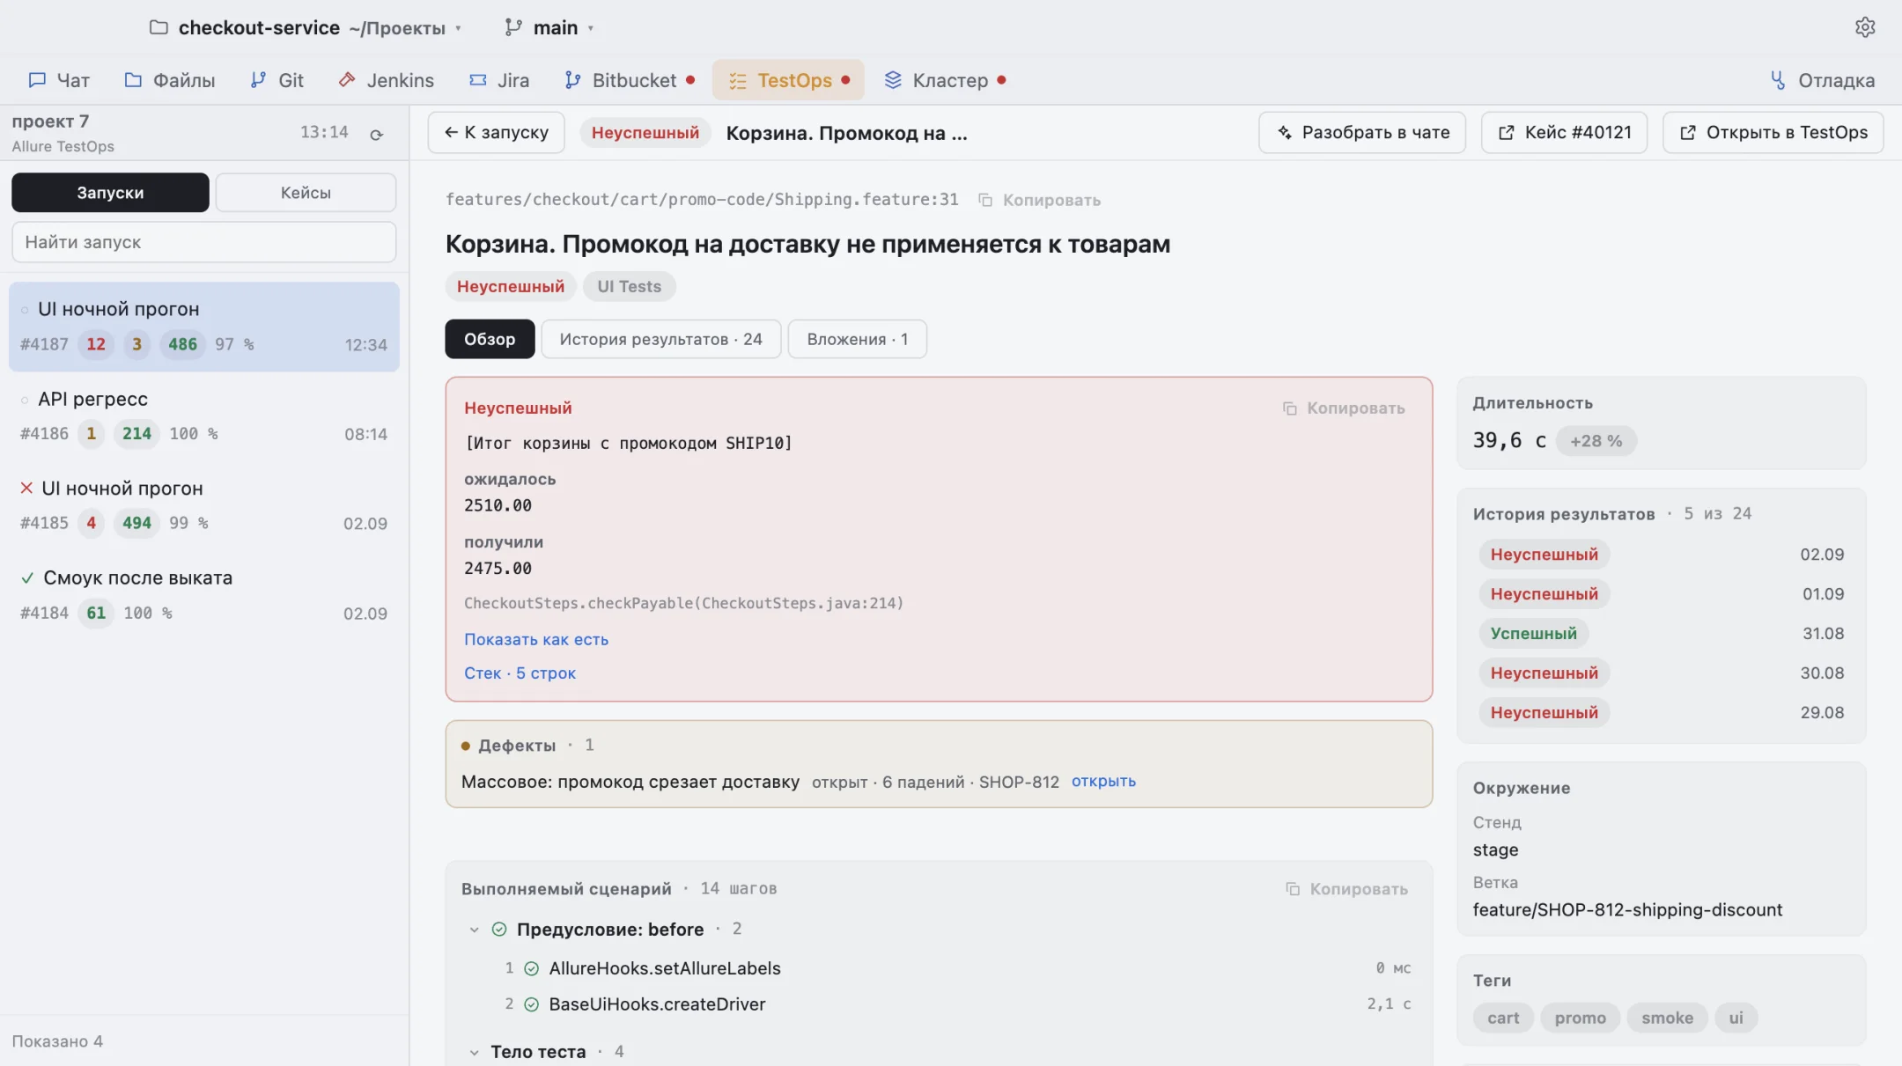Select run #4187 UI ночной прогон

(x=203, y=327)
